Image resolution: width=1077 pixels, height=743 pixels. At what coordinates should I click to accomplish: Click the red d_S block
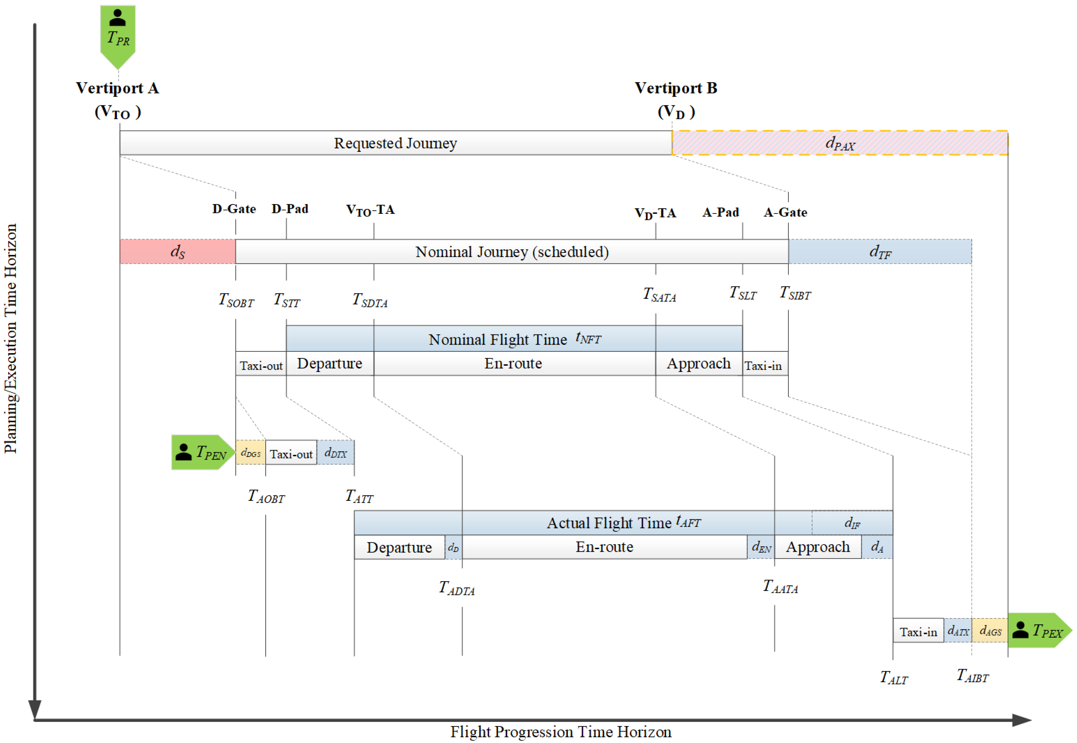177,252
